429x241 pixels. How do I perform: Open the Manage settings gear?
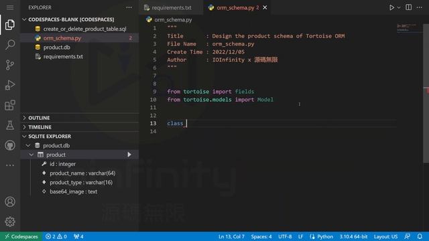[x=10, y=222]
